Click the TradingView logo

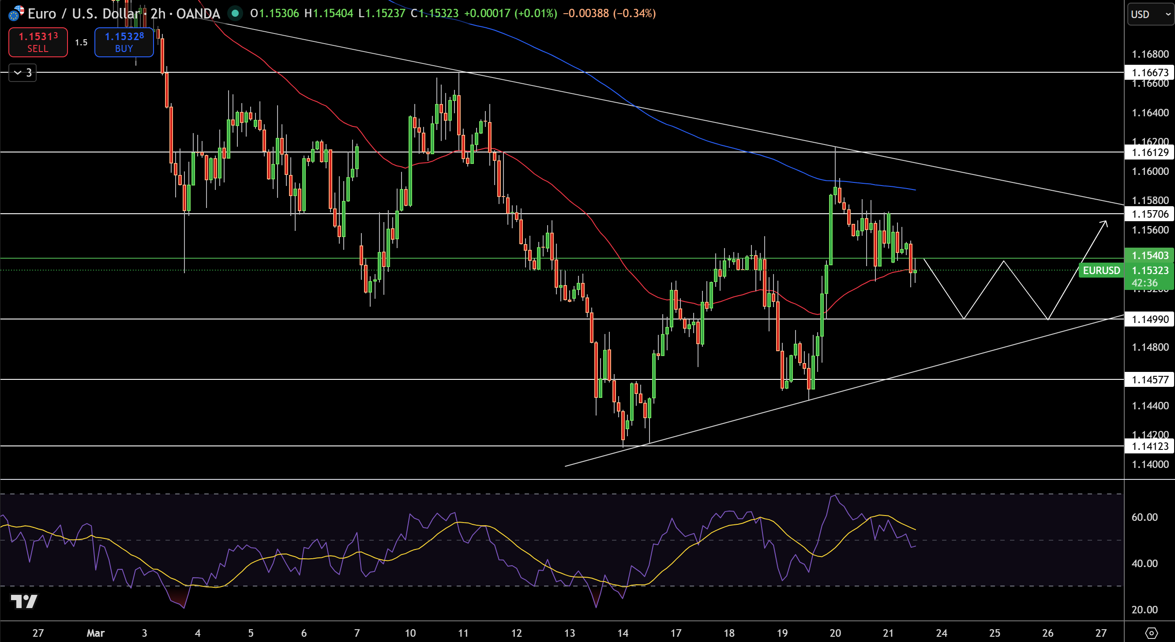click(24, 601)
